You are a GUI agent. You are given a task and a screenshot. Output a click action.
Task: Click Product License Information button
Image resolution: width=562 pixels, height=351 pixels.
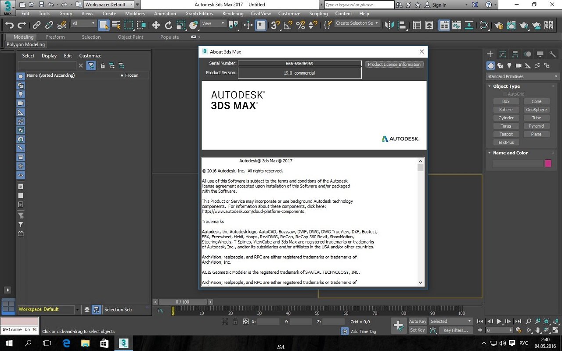[x=394, y=64]
